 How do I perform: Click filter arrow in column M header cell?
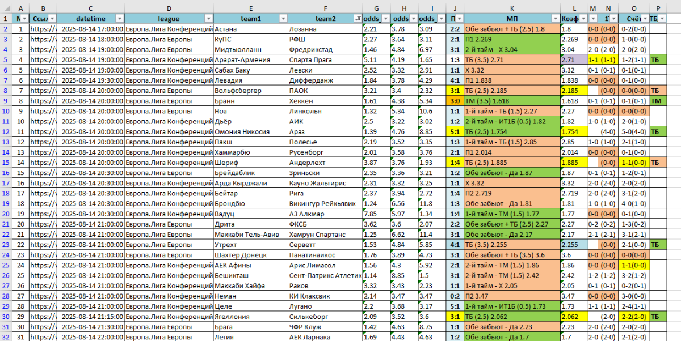click(x=594, y=19)
